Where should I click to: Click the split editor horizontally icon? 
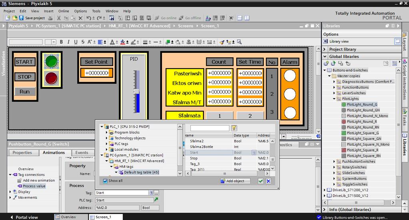click(x=239, y=18)
